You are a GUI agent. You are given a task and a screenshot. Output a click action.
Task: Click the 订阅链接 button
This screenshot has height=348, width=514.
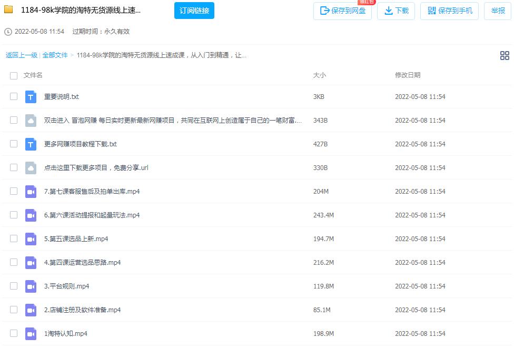coord(194,11)
